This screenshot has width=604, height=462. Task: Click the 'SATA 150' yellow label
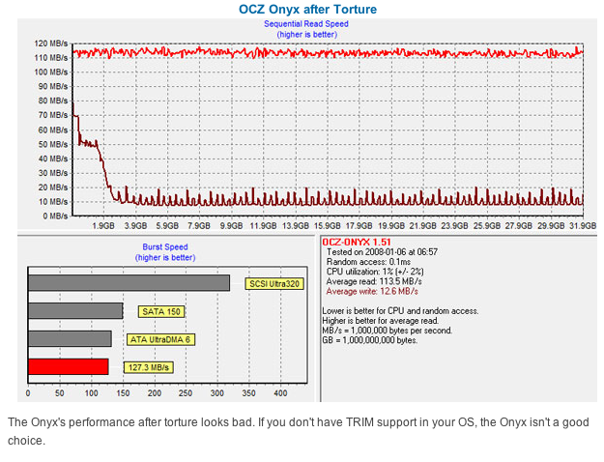click(161, 312)
